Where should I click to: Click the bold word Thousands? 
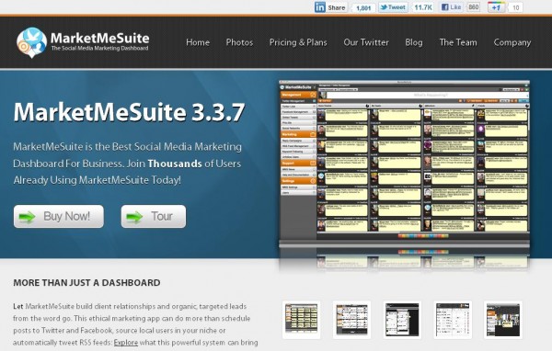pos(175,164)
